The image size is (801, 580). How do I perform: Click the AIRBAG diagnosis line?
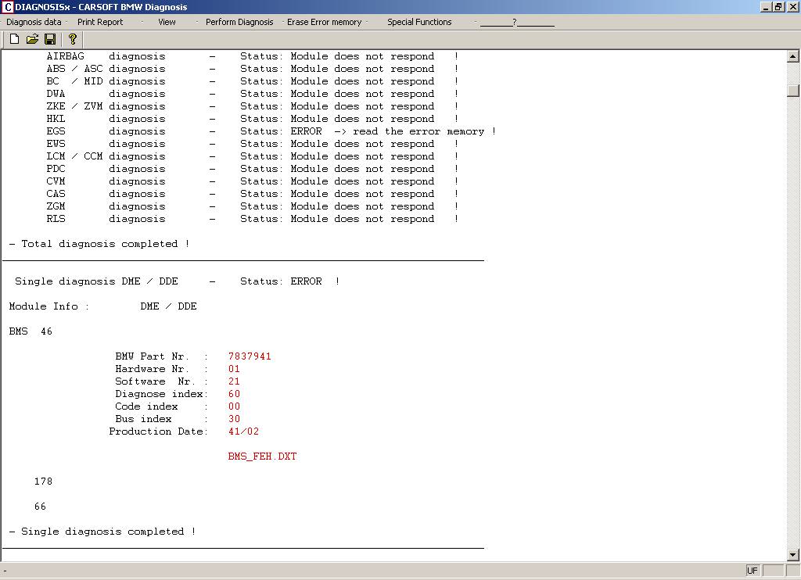pos(253,56)
